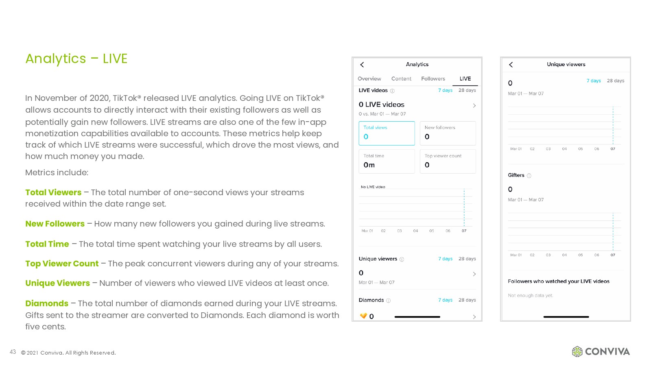Switch to 28 days on the Unique viewers screen
The width and height of the screenshot is (651, 366).
click(x=615, y=81)
